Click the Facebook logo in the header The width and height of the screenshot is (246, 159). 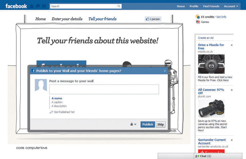pos(16,6)
